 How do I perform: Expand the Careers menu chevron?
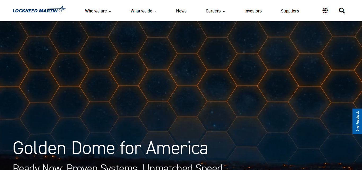(224, 11)
